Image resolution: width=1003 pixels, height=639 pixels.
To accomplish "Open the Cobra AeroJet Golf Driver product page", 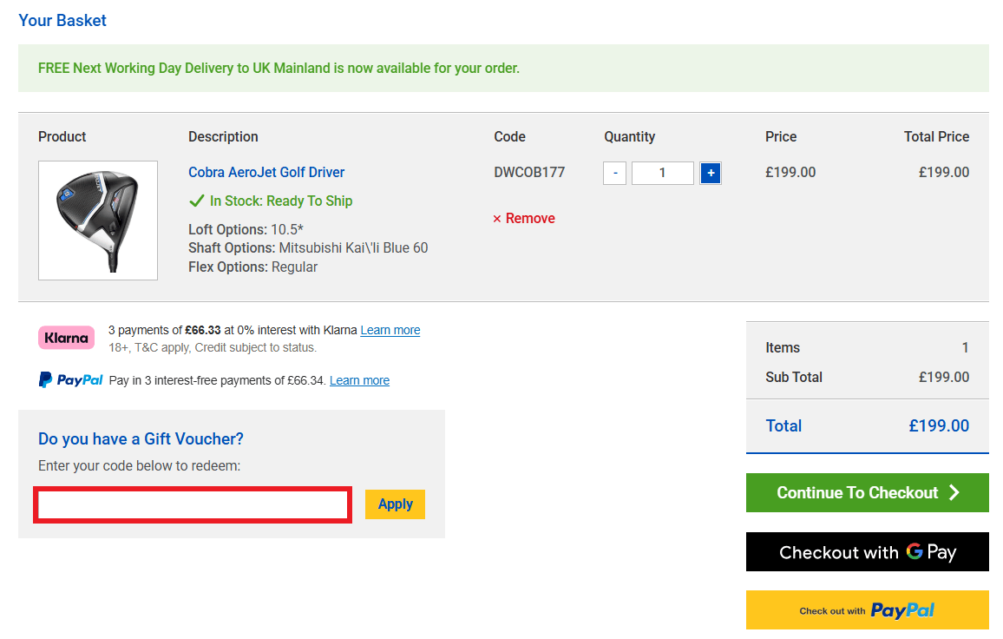I will pos(265,172).
